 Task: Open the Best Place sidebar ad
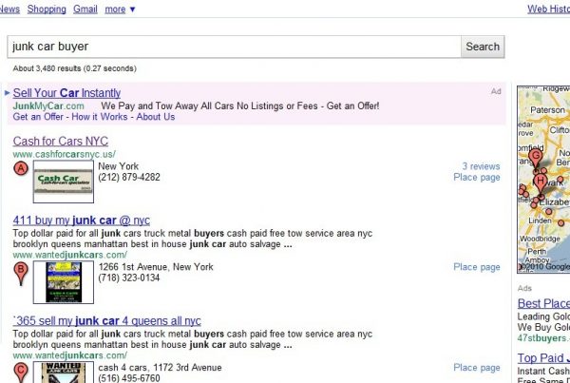pyautogui.click(x=543, y=303)
